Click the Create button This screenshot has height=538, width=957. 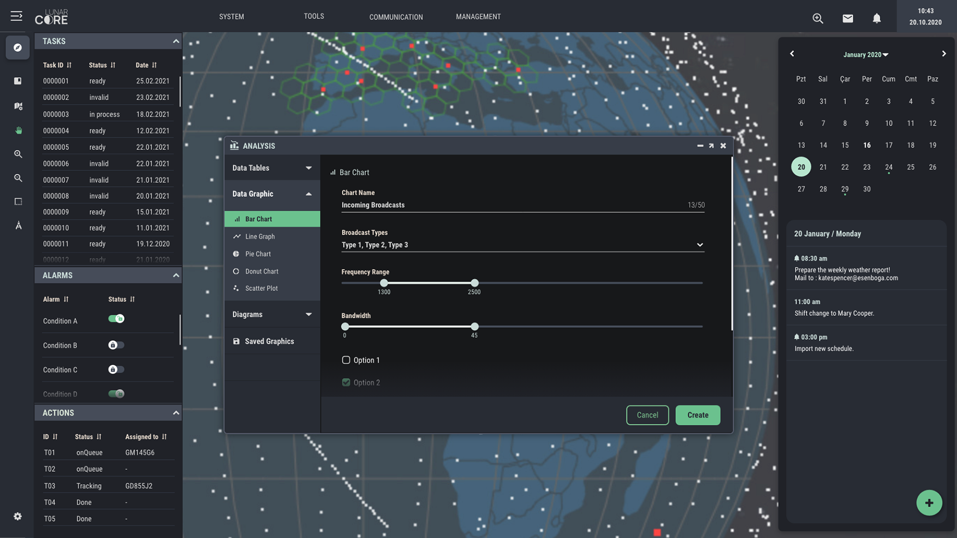(698, 415)
